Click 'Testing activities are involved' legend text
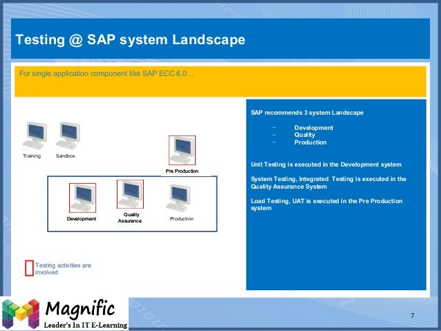Screen dimensions: 441x331 63,269
